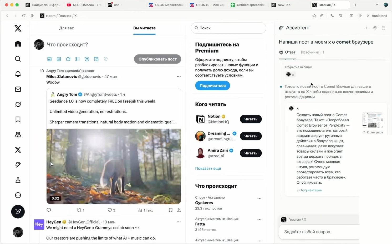
Task: Bookmark the Seedance video post
Action: (x=171, y=210)
